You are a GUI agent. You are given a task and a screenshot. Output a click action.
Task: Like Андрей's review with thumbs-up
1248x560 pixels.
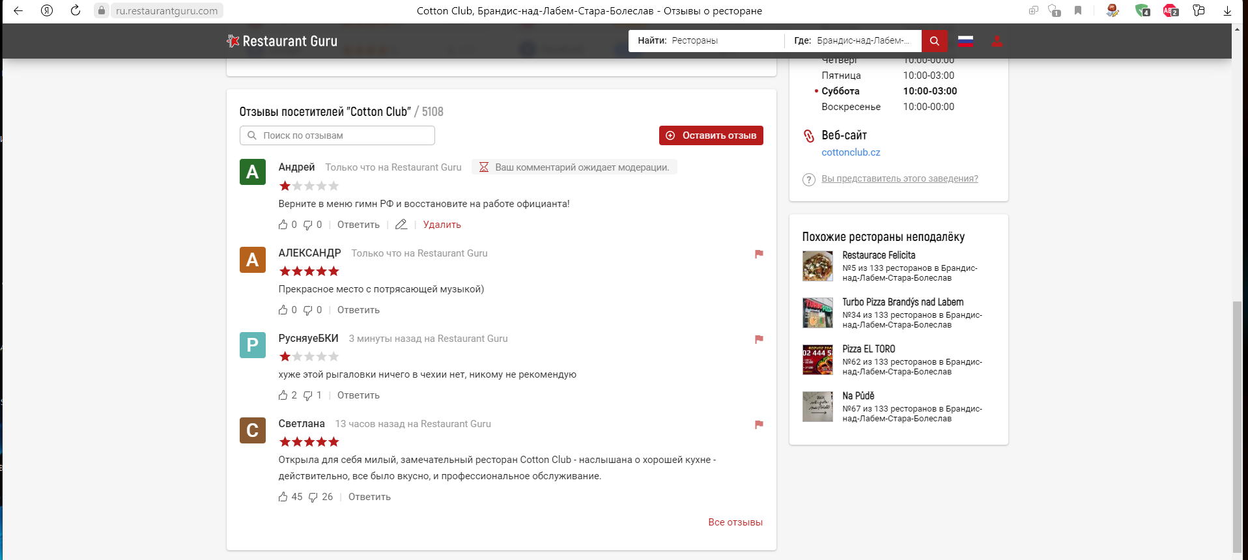click(283, 225)
